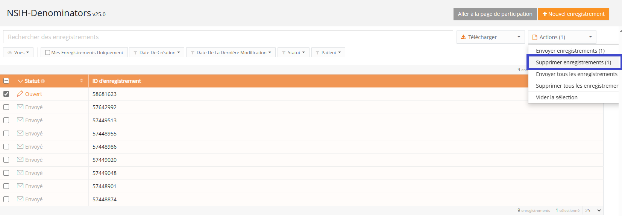Click the envelope icon for record 57448874
622x216 pixels.
(x=20, y=199)
